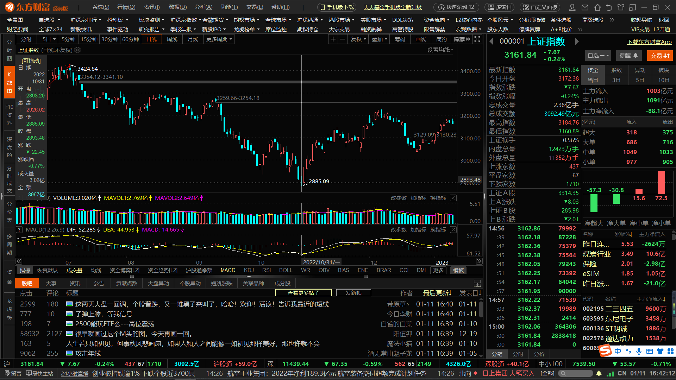Jump to earliest chart data with left double arrow
676x380 pixels.
coord(19,261)
